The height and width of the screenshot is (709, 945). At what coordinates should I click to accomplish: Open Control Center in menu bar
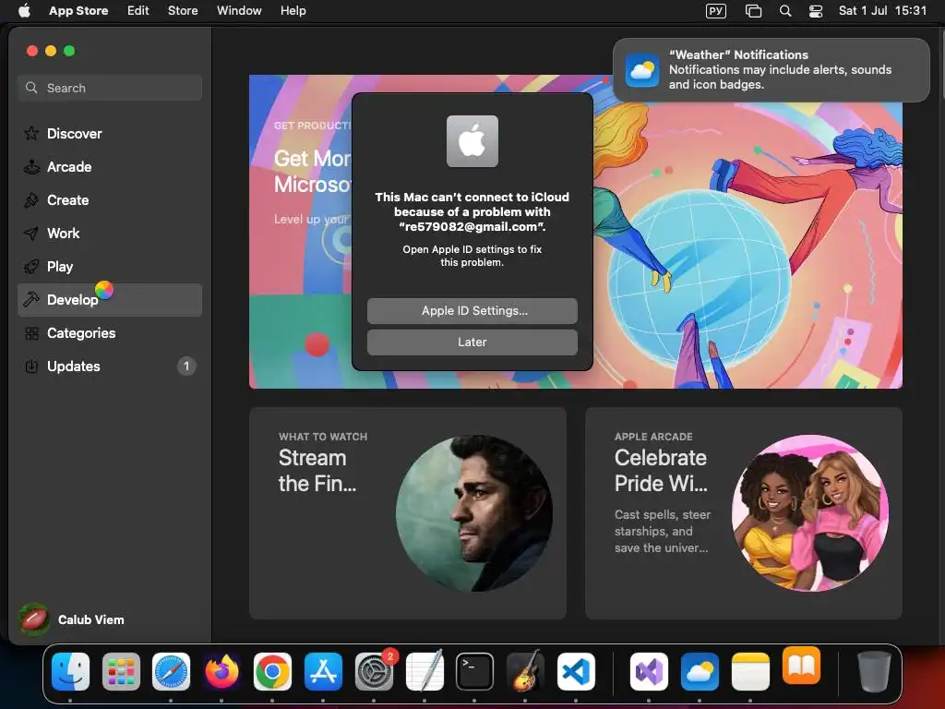(816, 10)
